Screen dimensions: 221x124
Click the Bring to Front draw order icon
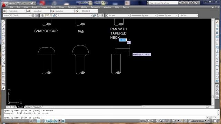(217, 86)
